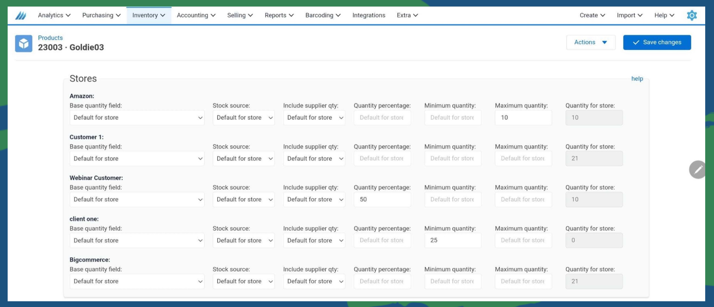Open Webinar Customer Base quantity field dropdown
The width and height of the screenshot is (714, 307).
[137, 199]
